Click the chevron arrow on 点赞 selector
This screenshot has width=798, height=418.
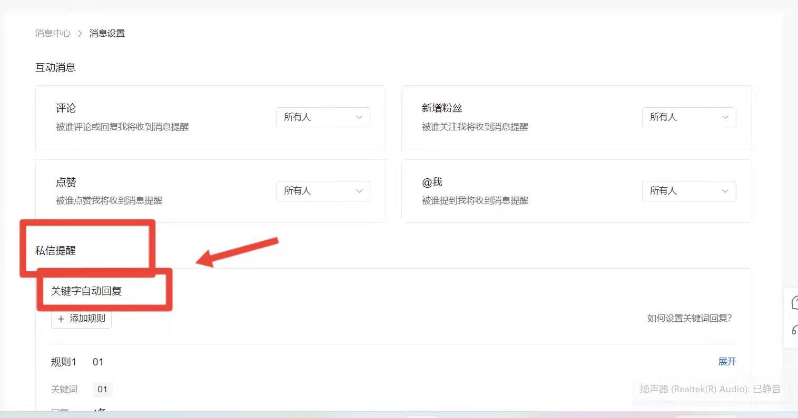click(359, 191)
